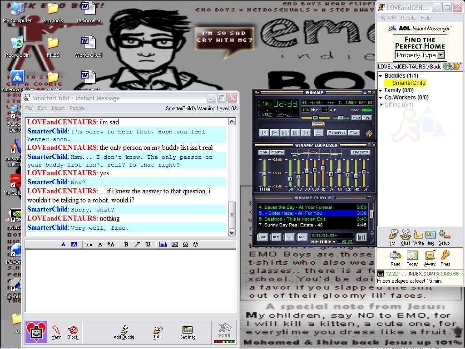The height and width of the screenshot is (349, 465).
Task: Open the Away message icon in AIM
Action: coord(430,258)
